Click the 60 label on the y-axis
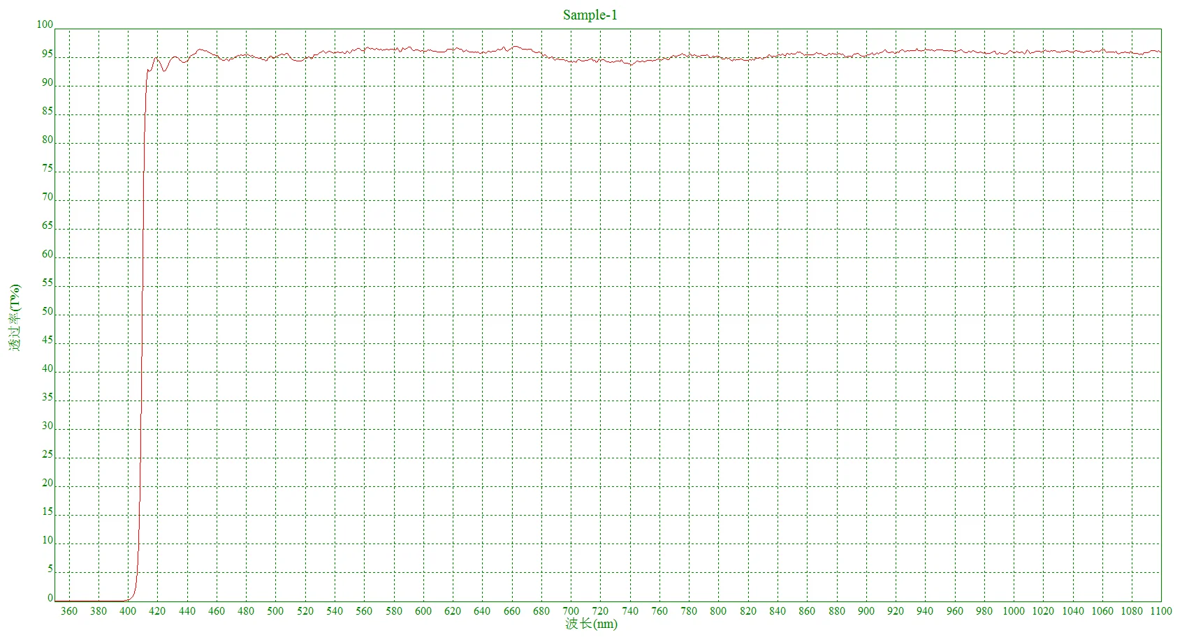The height and width of the screenshot is (637, 1182). point(48,254)
